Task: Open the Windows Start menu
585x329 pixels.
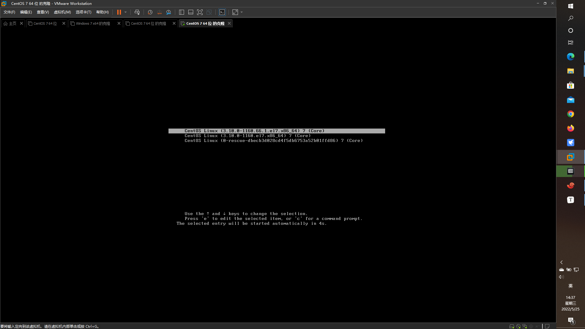Action: (x=571, y=6)
